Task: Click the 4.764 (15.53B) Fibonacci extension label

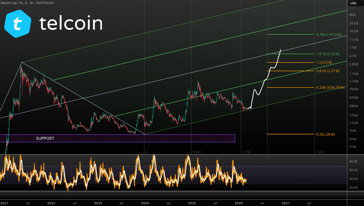Action: pos(329,35)
